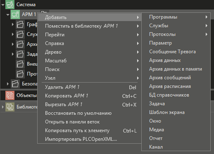This screenshot has width=214, height=154.
Task: Choose Параметр from the add submenu
Action: [176, 43]
